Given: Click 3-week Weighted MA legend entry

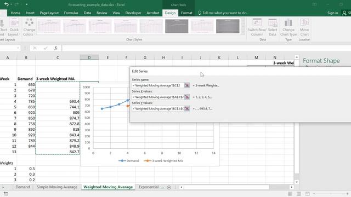Looking at the screenshot, I should pyautogui.click(x=163, y=161).
